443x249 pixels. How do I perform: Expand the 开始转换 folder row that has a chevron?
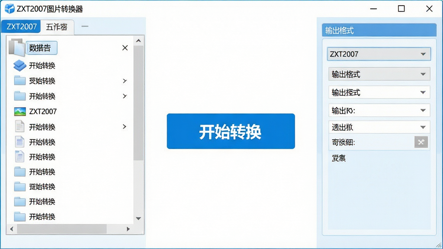click(x=125, y=96)
